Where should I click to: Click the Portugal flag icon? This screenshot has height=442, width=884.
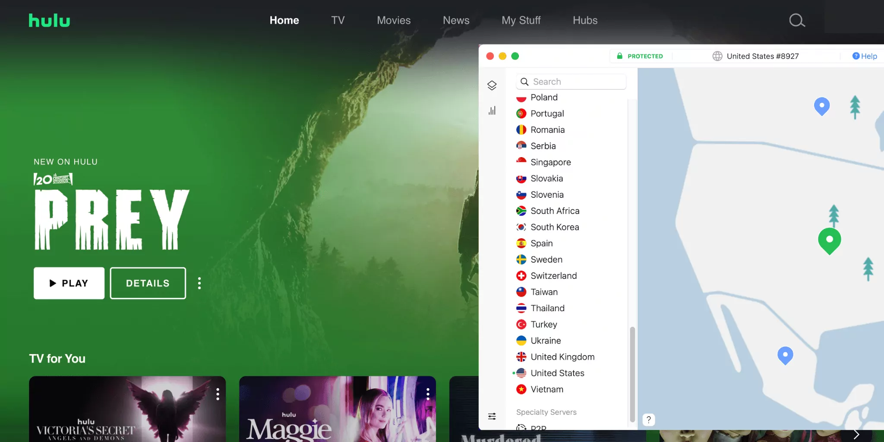coord(521,114)
